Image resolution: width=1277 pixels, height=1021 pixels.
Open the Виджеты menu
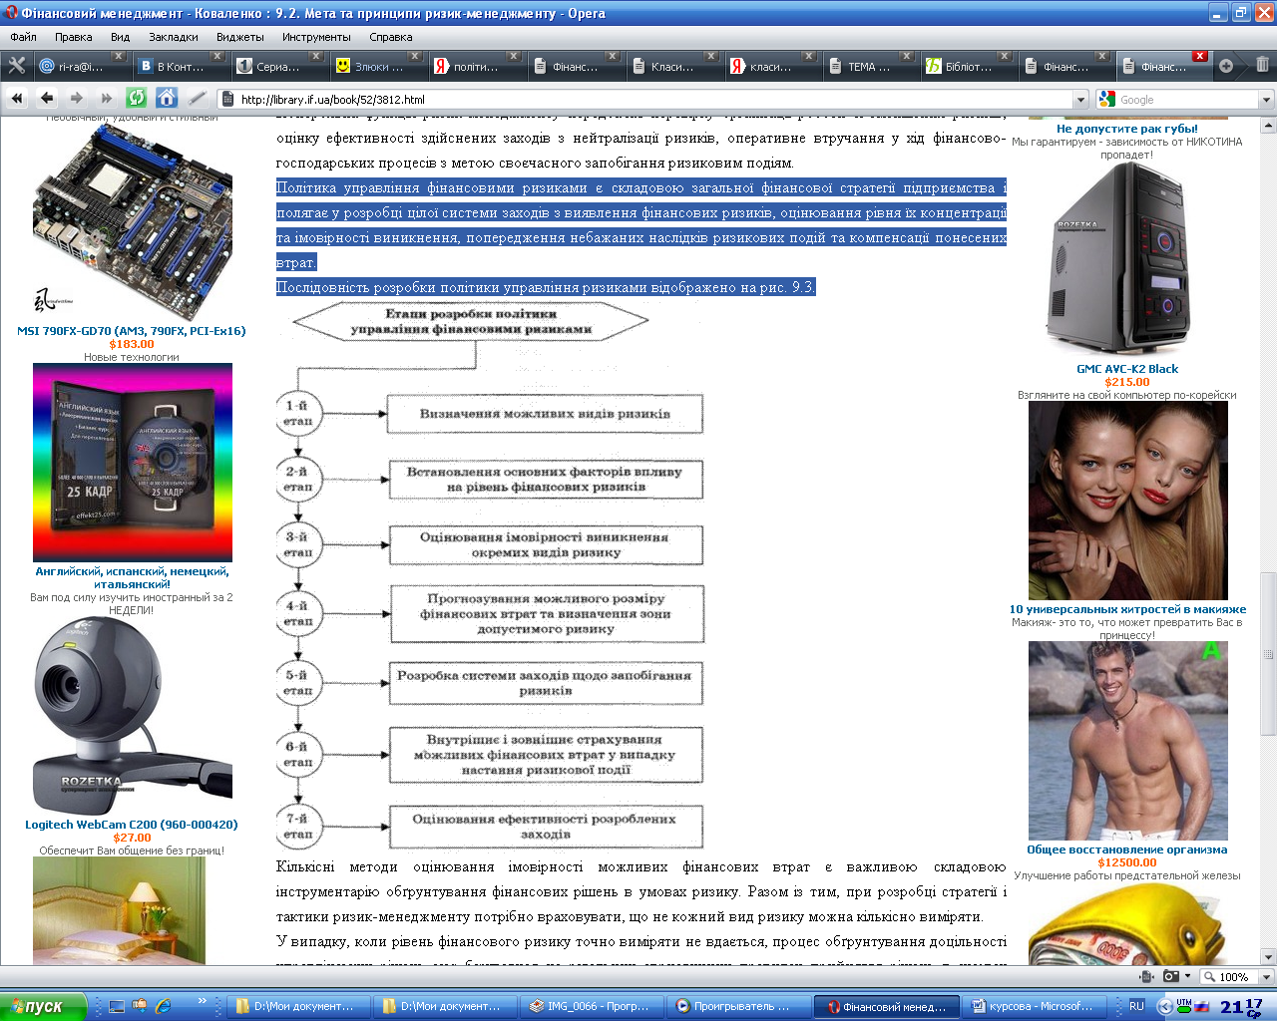tap(240, 37)
